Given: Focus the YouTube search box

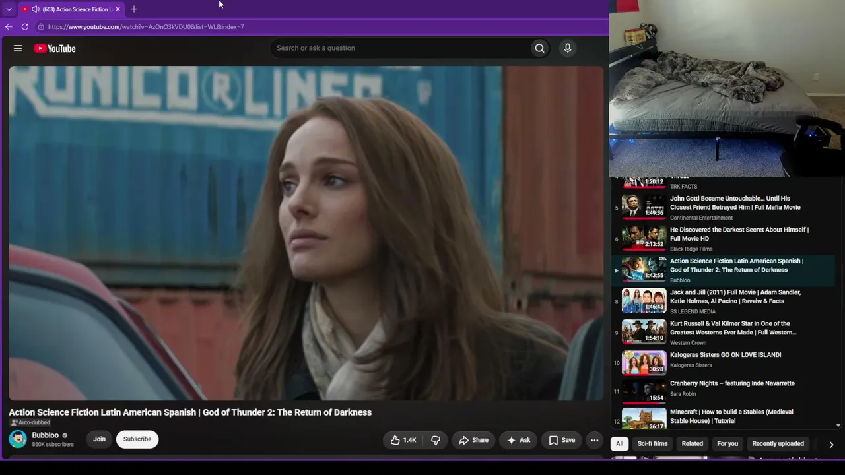Looking at the screenshot, I should click(399, 48).
